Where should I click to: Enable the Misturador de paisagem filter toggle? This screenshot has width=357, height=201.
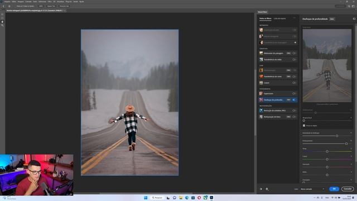(x=294, y=53)
